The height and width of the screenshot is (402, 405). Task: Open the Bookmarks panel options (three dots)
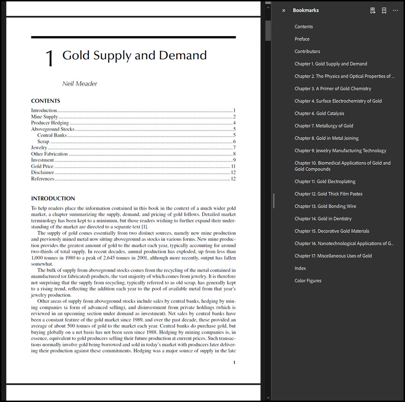(395, 10)
